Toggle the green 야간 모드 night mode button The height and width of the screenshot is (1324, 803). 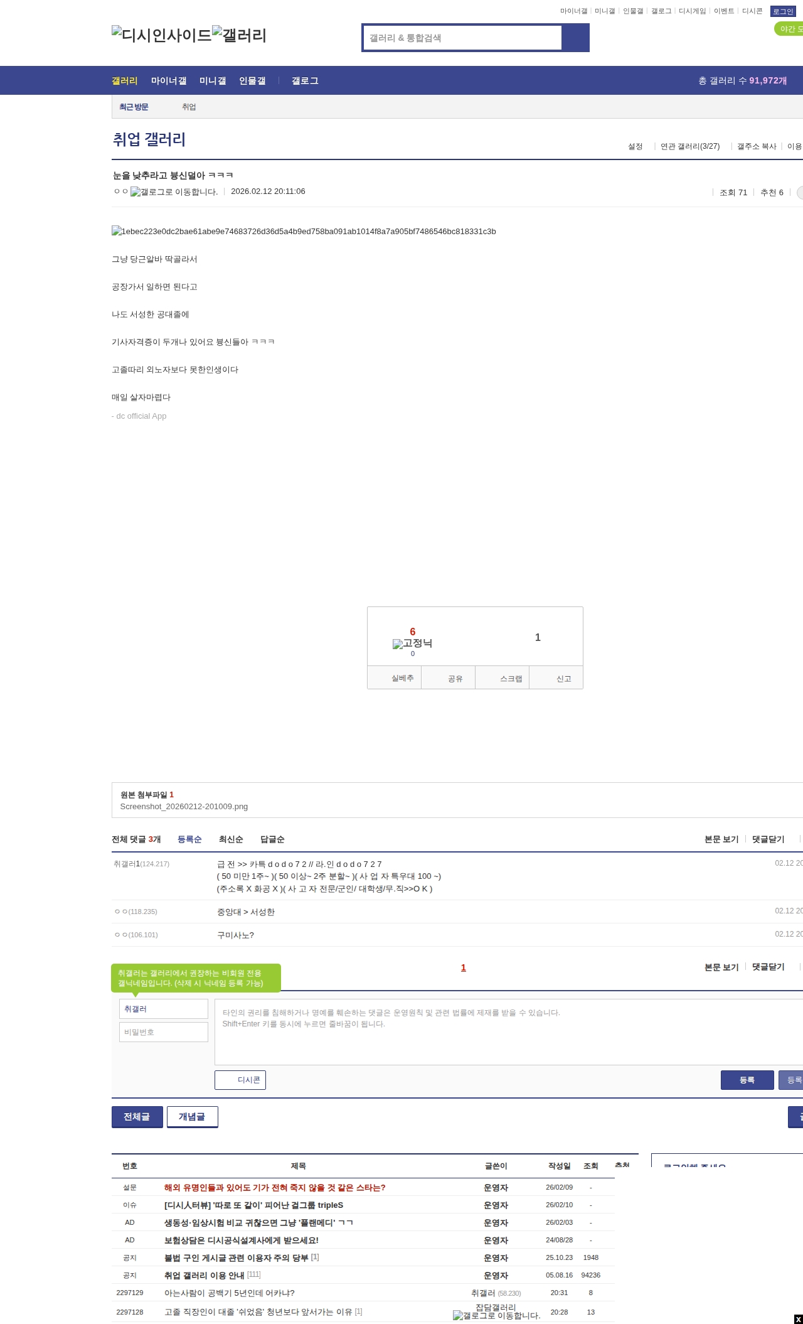[789, 29]
